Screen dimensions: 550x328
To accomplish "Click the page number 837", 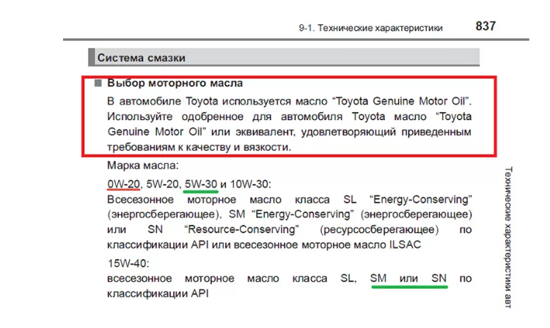I will point(485,26).
